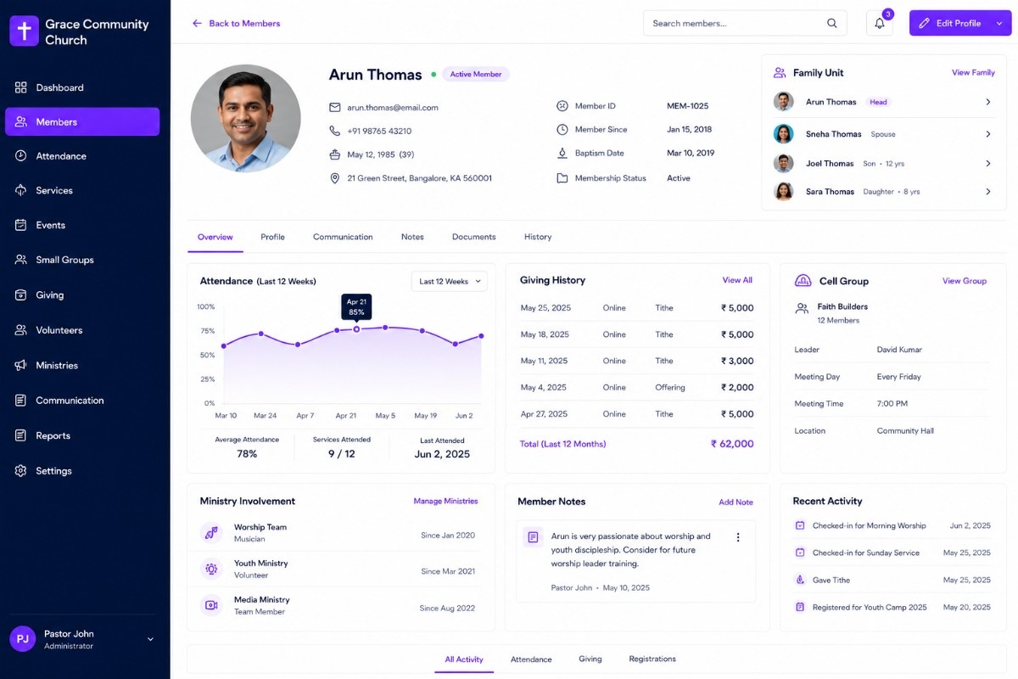Click View All in Giving History
Image resolution: width=1018 pixels, height=679 pixels.
(737, 280)
